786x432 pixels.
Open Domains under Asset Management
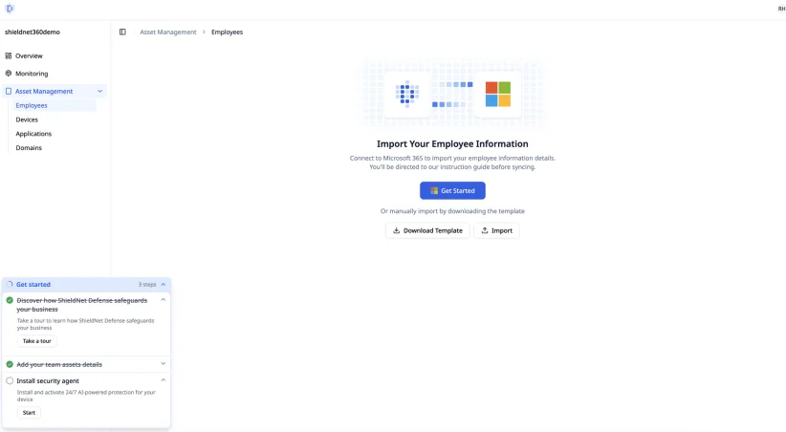(x=29, y=148)
